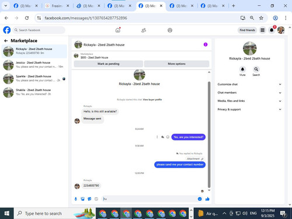Open the taskbar volume icon
292x219 pixels.
245,214
